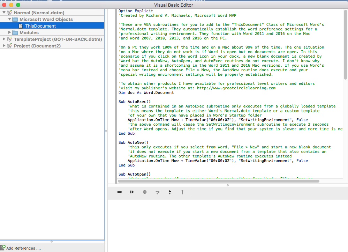Click the Step Out debug icon
348x252 pixels.
pos(182,192)
